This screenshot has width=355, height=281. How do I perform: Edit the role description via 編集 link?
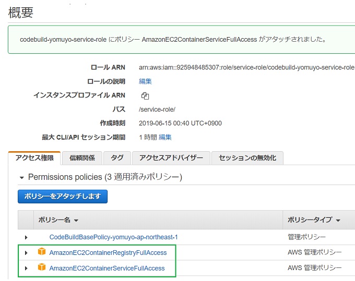145,81
